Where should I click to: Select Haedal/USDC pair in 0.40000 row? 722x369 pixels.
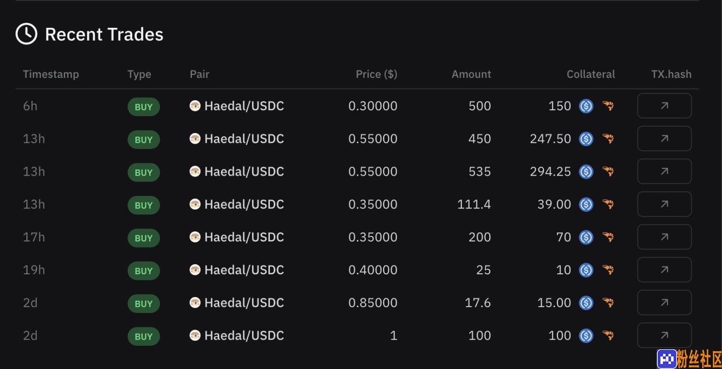coord(236,270)
